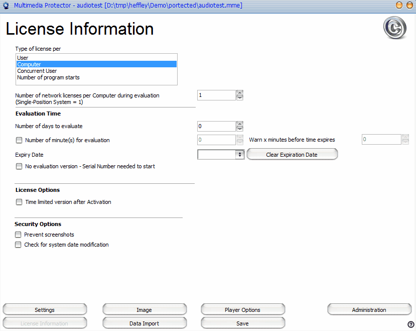Click the help question mark icon
Image resolution: width=416 pixels, height=331 pixels.
[410, 324]
